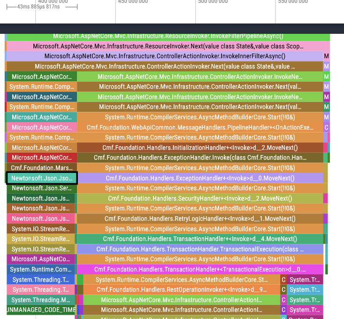
Task: Click the red Microsoft.AspNetCor… frame
Action: 42,158
